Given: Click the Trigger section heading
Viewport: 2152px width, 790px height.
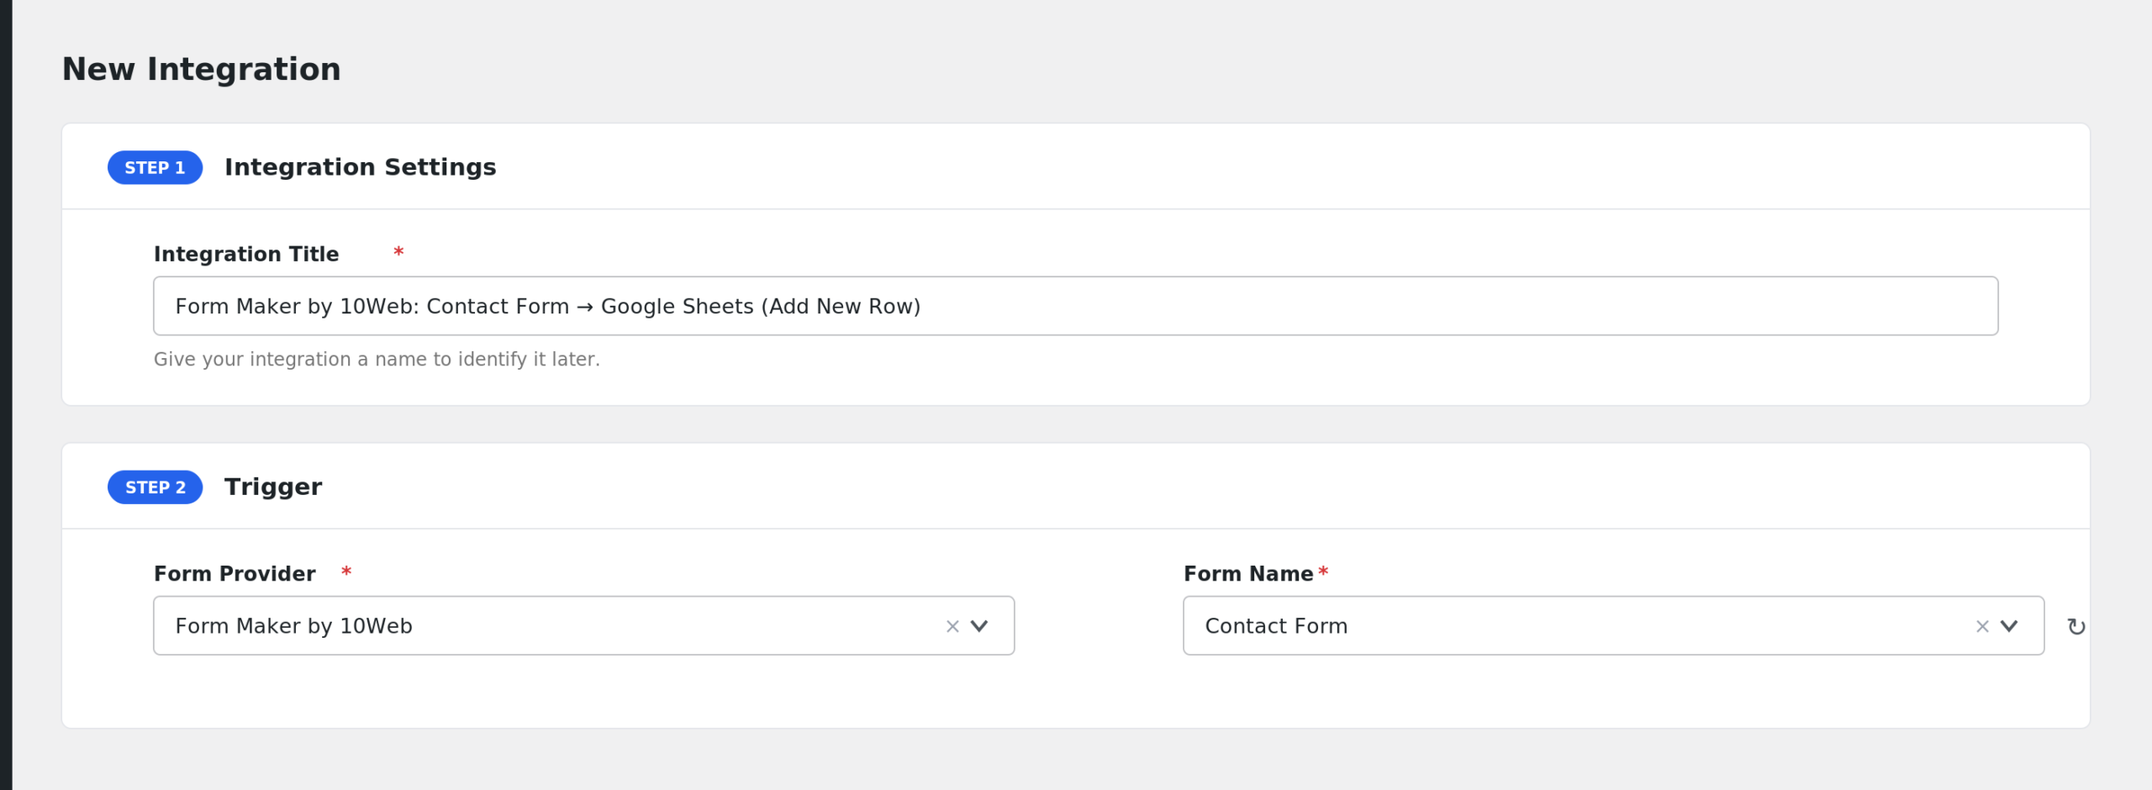Looking at the screenshot, I should (273, 487).
